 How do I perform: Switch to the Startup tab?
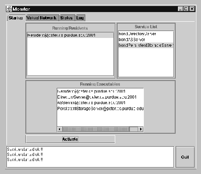click(16, 18)
